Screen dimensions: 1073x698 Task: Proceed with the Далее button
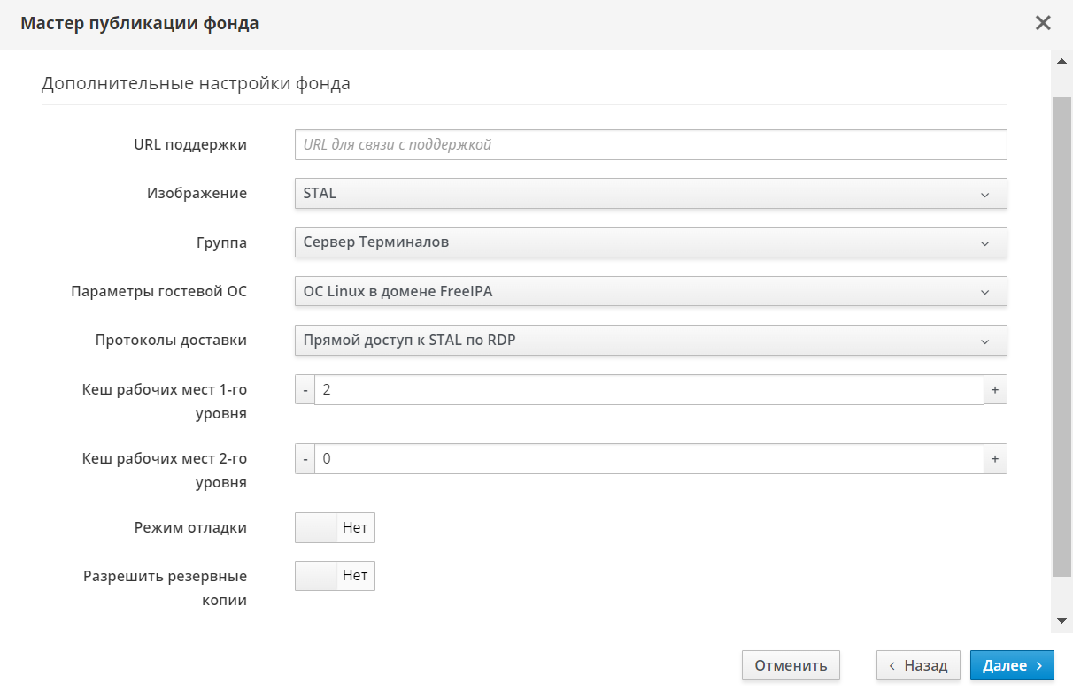click(x=1012, y=666)
